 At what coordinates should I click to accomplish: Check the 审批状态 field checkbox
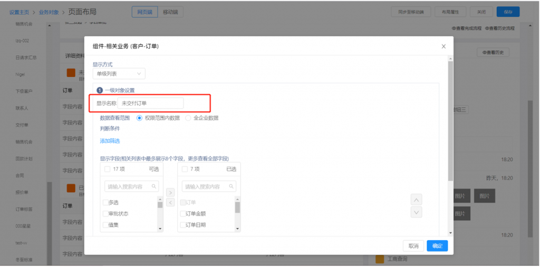[105, 214]
